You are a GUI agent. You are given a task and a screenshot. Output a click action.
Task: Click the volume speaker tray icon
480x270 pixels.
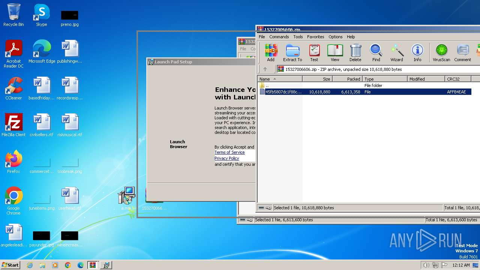tap(426, 265)
